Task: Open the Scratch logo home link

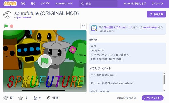Action: click(x=10, y=3)
